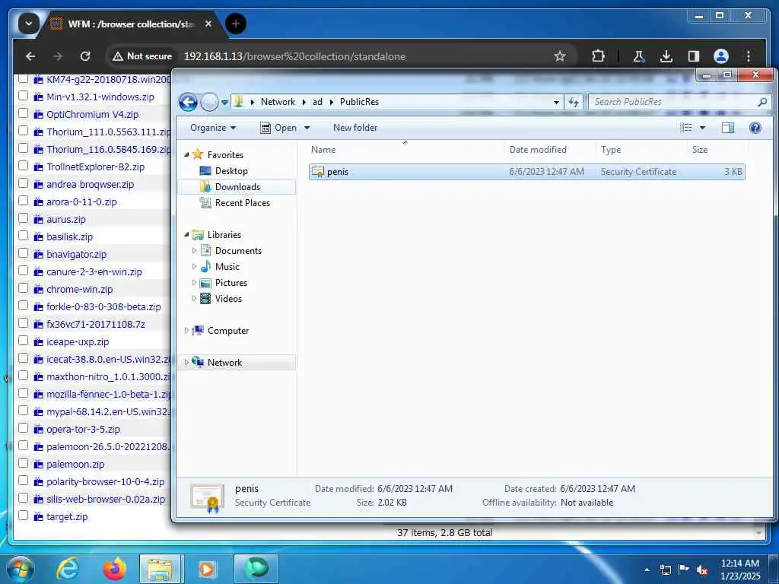Viewport: 779px width, 584px height.
Task: Check the target.zip checkbox
Action: pyautogui.click(x=23, y=516)
